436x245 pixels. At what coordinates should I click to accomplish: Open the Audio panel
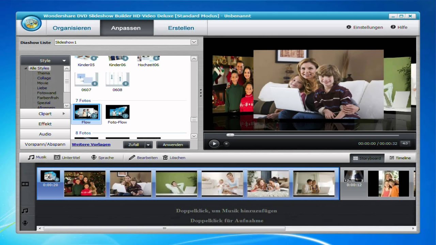(45, 134)
